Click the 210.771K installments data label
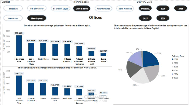Image resolution: width=191 pixels, height=105 pixels. pos(43,80)
